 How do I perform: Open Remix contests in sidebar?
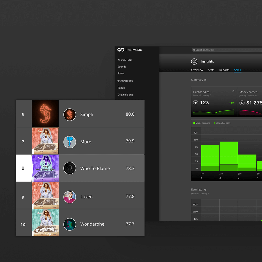[121, 88]
